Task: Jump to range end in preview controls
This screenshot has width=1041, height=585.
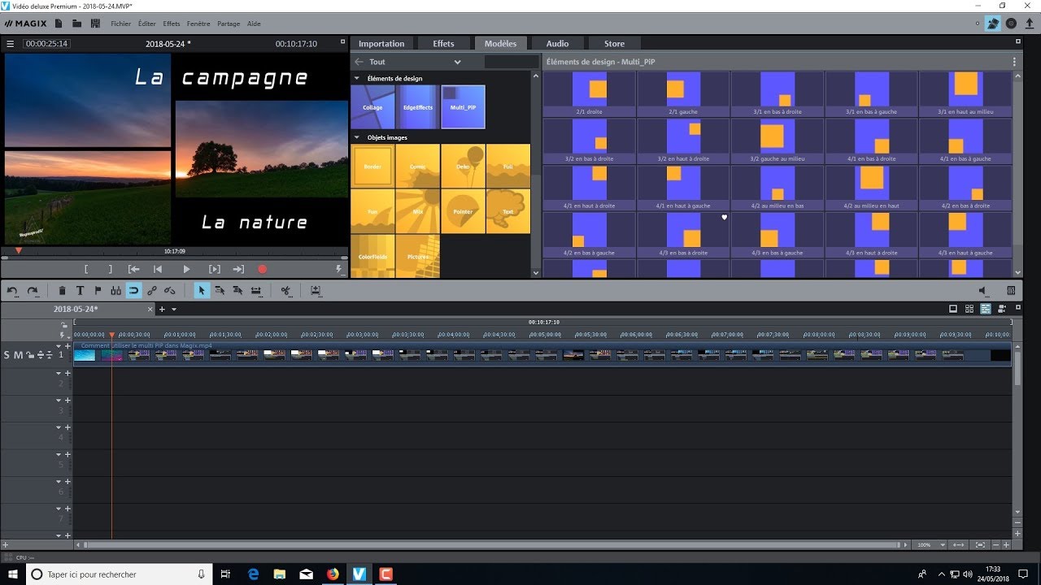Action: (x=238, y=269)
